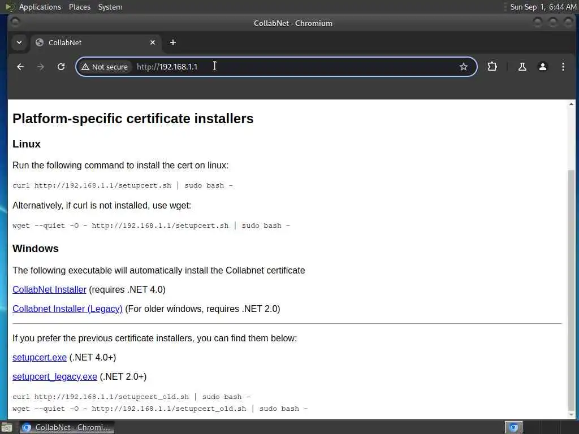Close the CollabNet tab
The image size is (579, 434).
point(153,42)
